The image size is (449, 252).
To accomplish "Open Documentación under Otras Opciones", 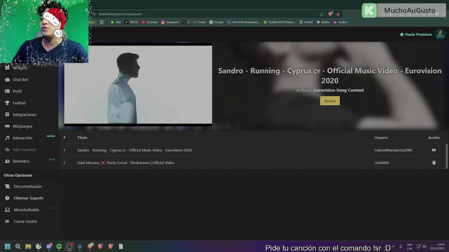I will (x=28, y=187).
